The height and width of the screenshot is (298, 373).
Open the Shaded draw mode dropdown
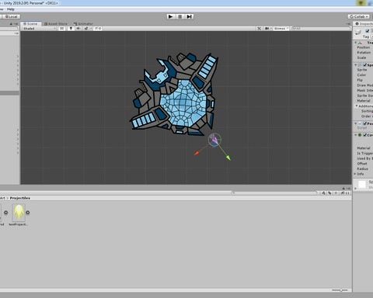[x=40, y=29]
